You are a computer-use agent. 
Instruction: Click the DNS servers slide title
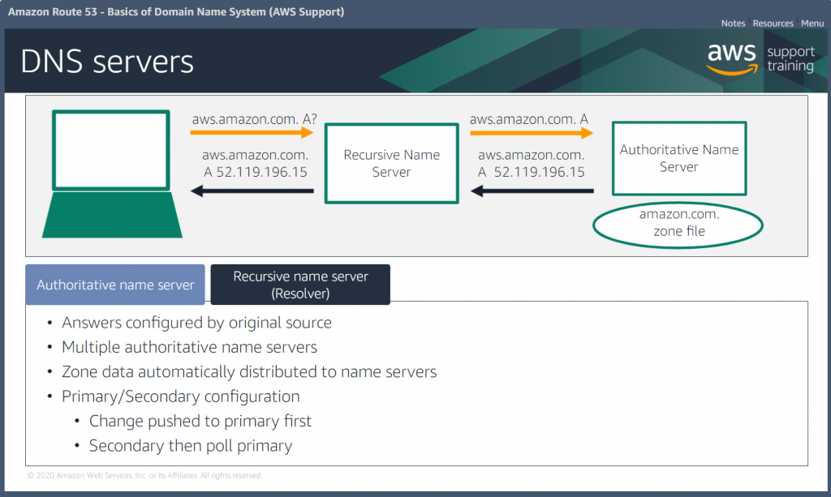click(x=107, y=61)
